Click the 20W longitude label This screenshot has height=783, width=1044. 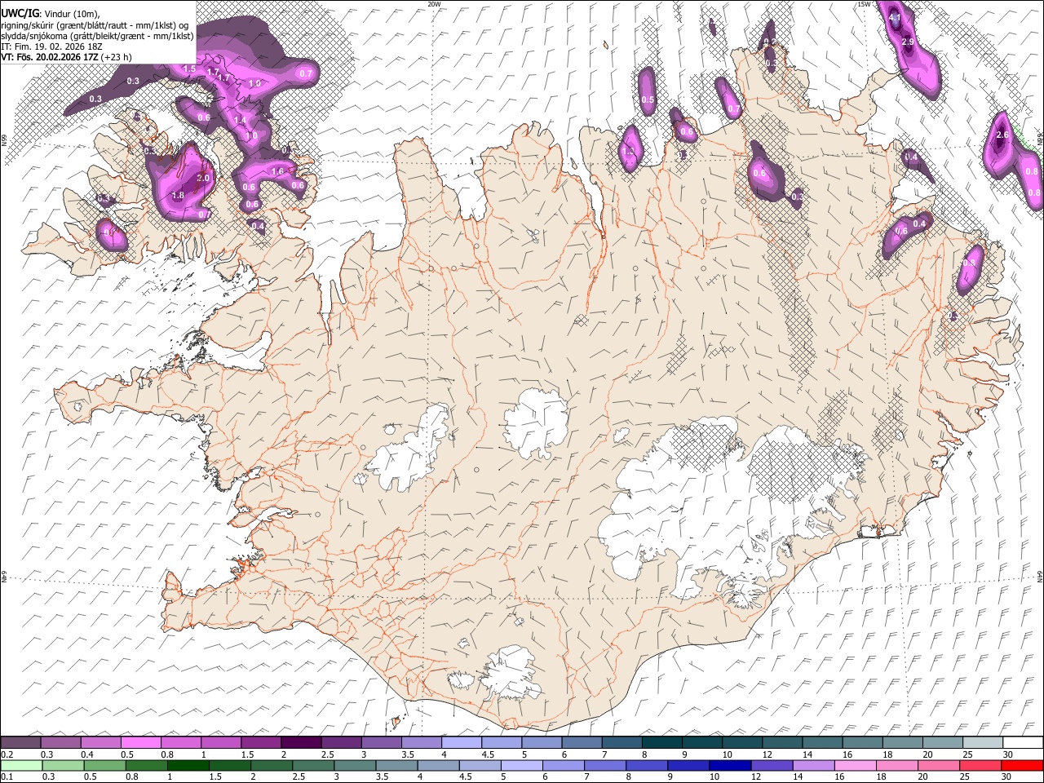pyautogui.click(x=434, y=4)
